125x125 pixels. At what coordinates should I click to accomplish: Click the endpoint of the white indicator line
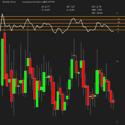coord(113,31)
